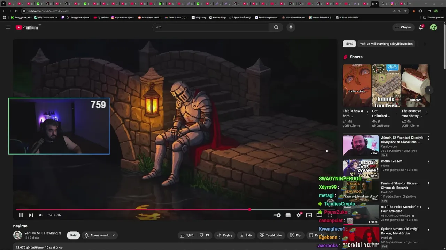Viewport: 446px width, 250px height.
Task: Open options for 'This is how a hero' Short
Action: coord(367,113)
